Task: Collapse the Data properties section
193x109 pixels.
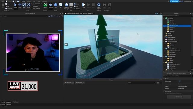Action: coord(164,79)
